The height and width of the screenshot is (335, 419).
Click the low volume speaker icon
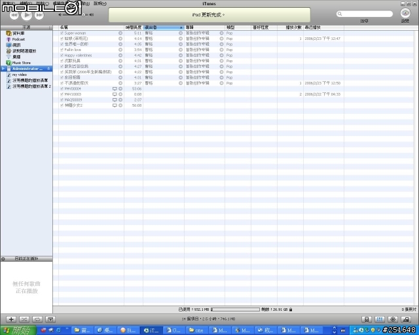coord(60,14)
